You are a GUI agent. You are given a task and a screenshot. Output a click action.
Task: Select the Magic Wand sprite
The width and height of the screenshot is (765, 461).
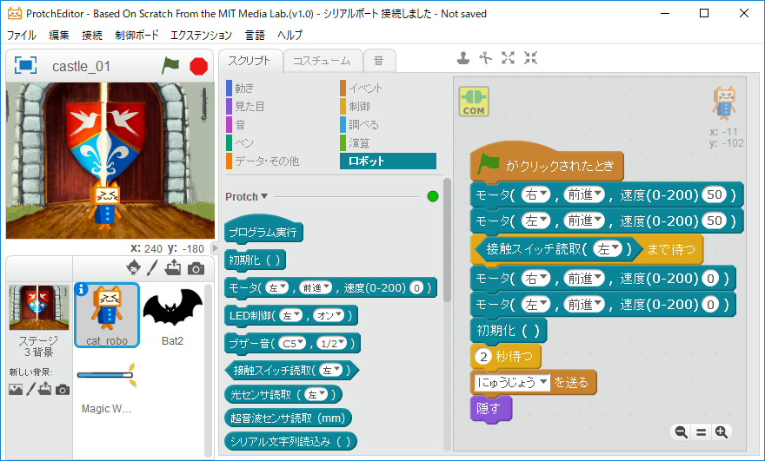106,386
